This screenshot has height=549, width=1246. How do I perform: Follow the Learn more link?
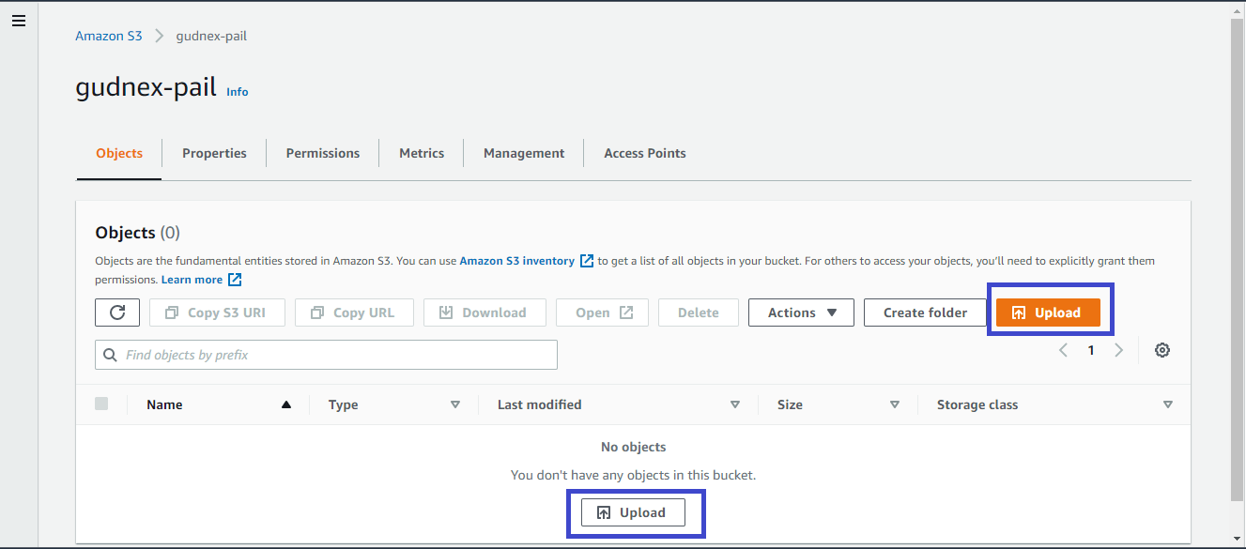point(192,280)
